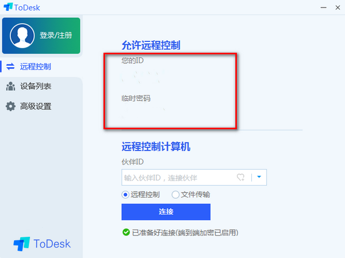Click the green ready status check icon
This screenshot has height=258, width=345.
click(x=126, y=232)
